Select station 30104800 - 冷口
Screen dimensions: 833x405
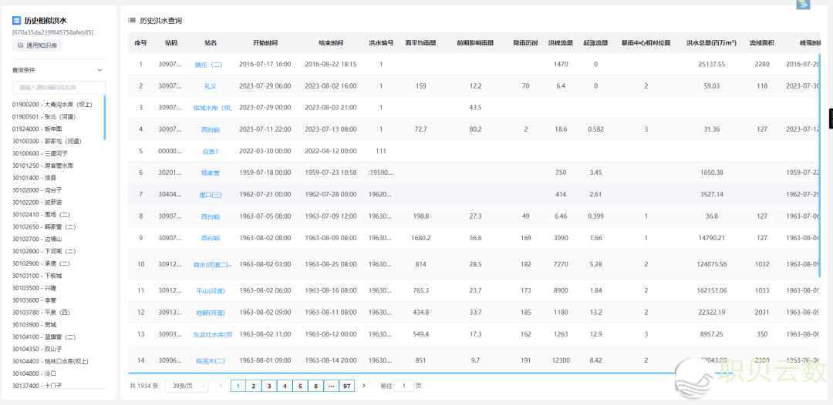point(33,373)
